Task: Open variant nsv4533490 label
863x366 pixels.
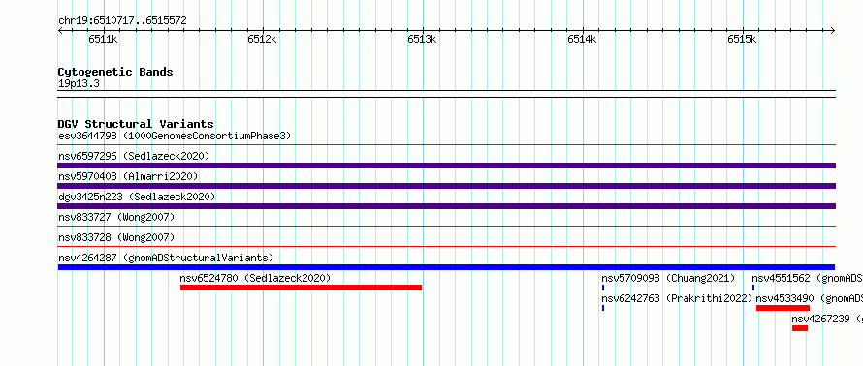Action: click(809, 298)
